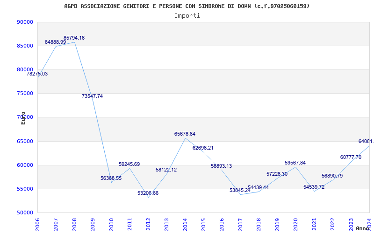The width and height of the screenshot is (374, 233).
Task: Click the data label 84888.99
Action: point(55,42)
